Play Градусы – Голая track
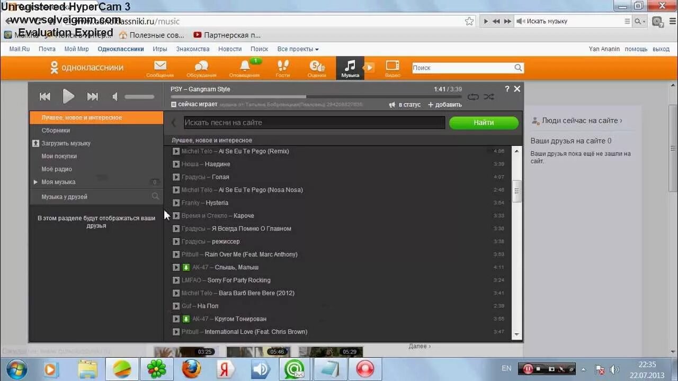 point(176,177)
